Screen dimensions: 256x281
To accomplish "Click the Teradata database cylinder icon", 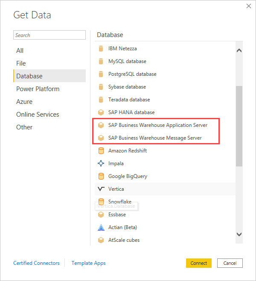I will point(101,100).
